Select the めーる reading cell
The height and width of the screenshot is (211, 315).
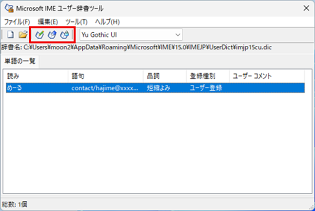pyautogui.click(x=14, y=88)
